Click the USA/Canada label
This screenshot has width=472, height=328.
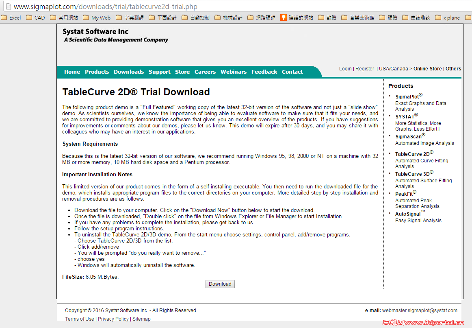(394, 69)
